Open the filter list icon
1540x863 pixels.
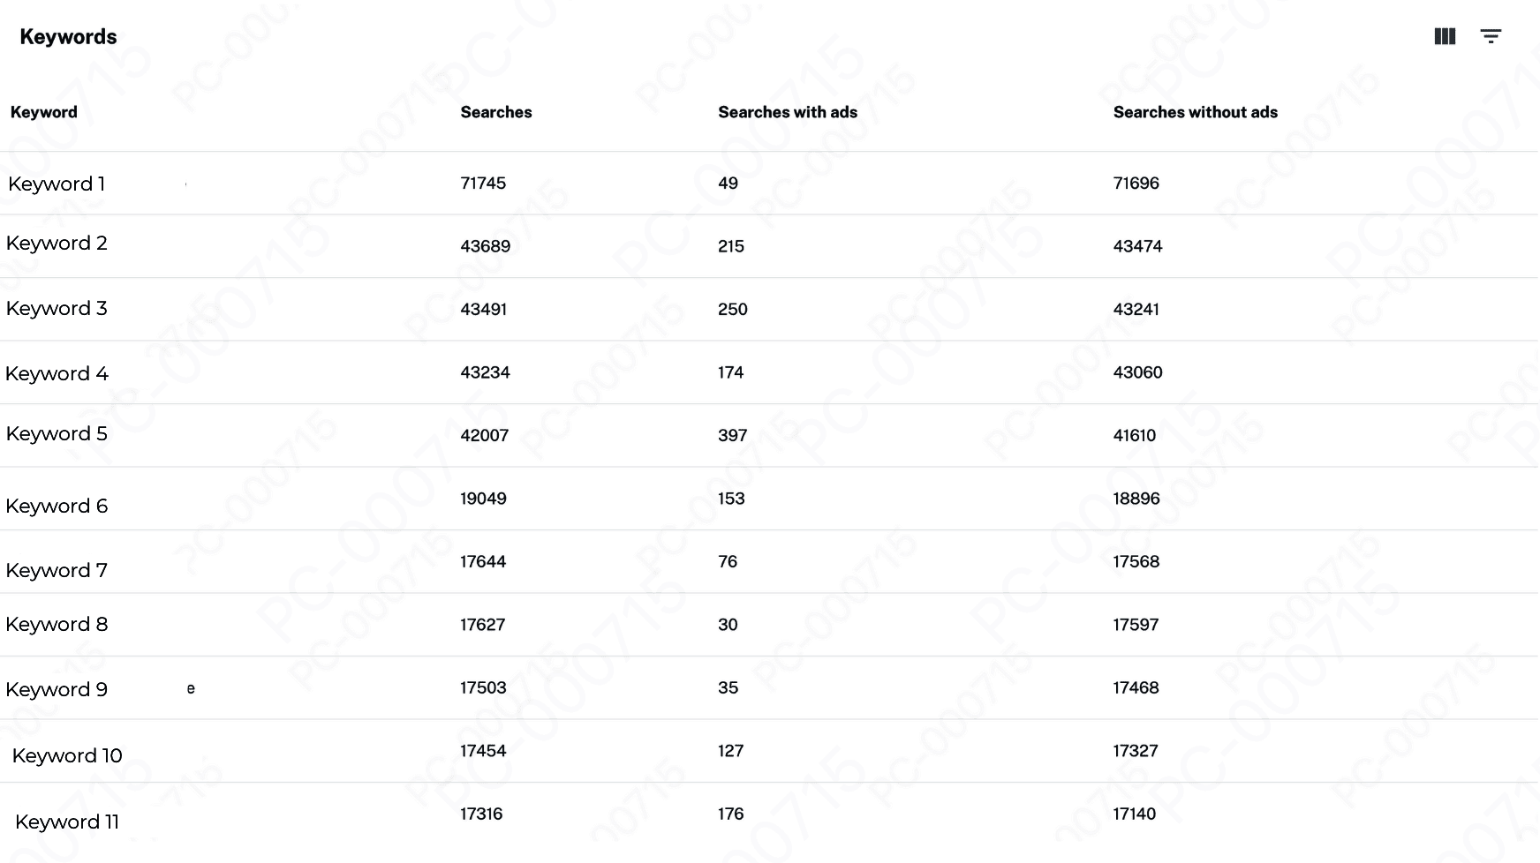[1491, 36]
